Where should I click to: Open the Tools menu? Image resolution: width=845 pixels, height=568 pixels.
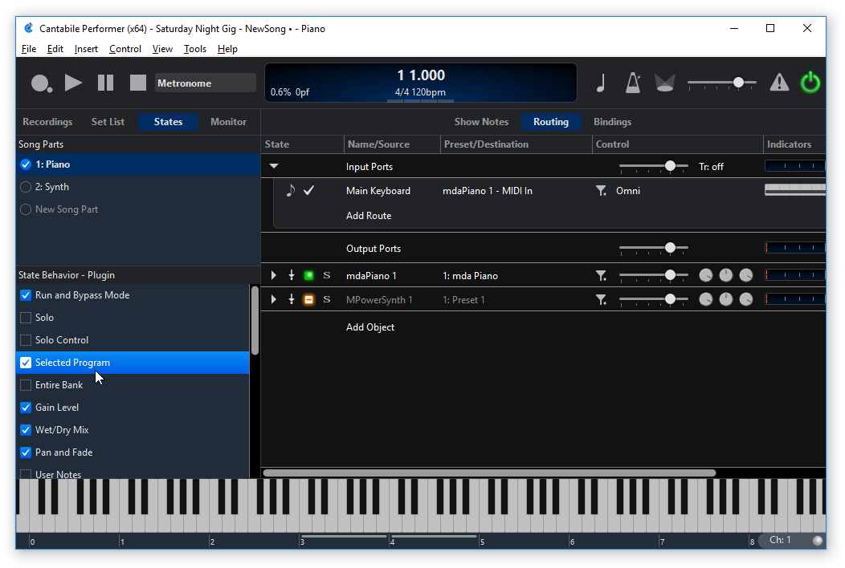tap(194, 49)
